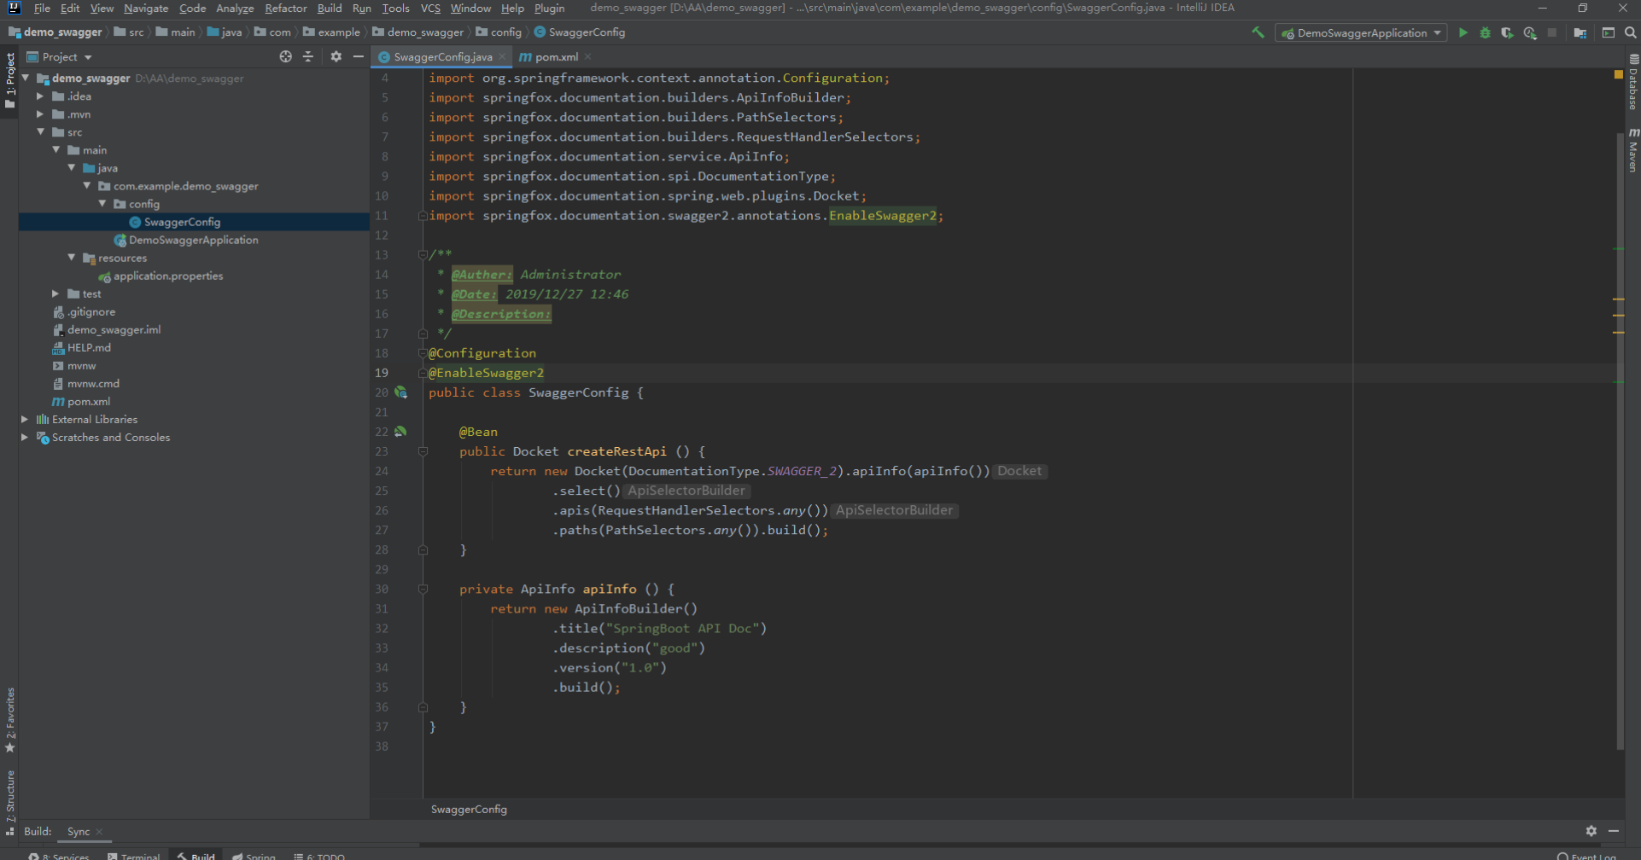Select the SwaggerConfig.java editor tab
Screen dimensions: 1641x860
tap(442, 56)
